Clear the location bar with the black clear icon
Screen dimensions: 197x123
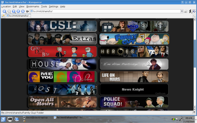click(x=27, y=11)
